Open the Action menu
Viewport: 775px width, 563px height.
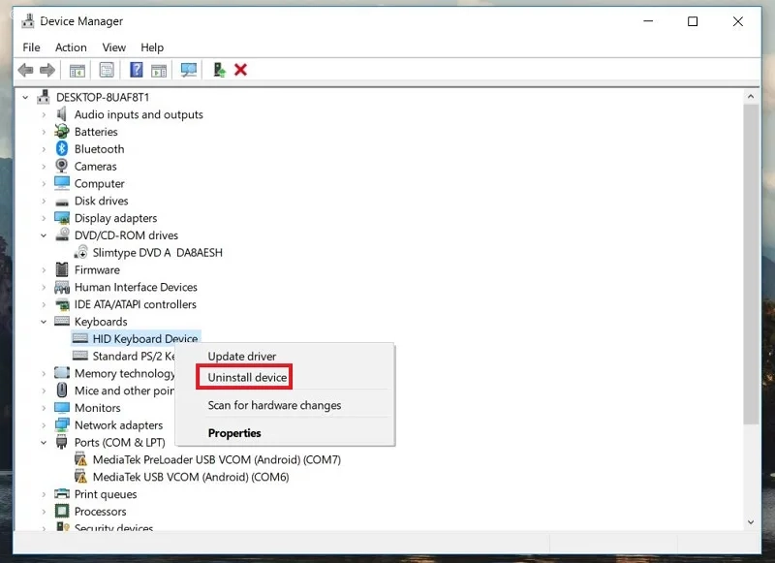[71, 47]
